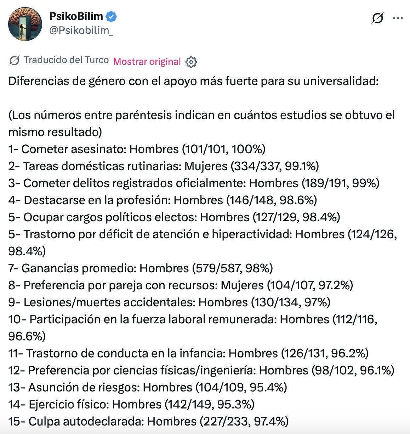410x434 pixels.
Task: Click the translation icon before 'Traducido del Turco'
Action: (15, 61)
